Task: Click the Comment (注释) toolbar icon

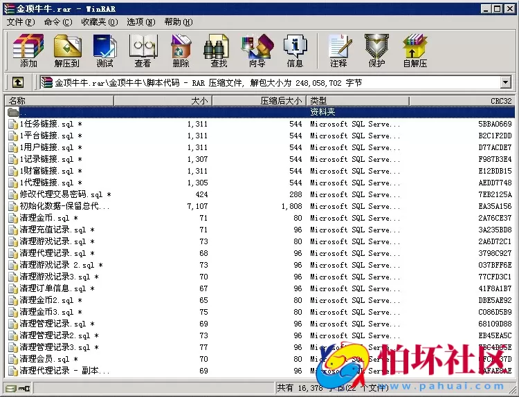Action: pos(338,50)
